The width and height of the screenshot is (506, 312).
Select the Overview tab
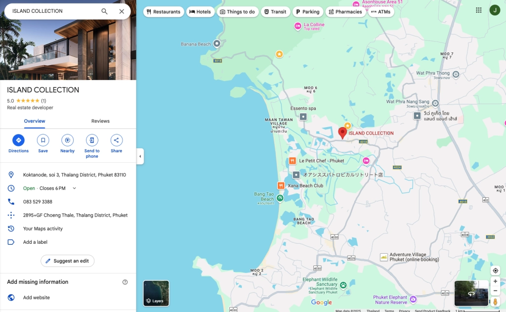(x=35, y=121)
